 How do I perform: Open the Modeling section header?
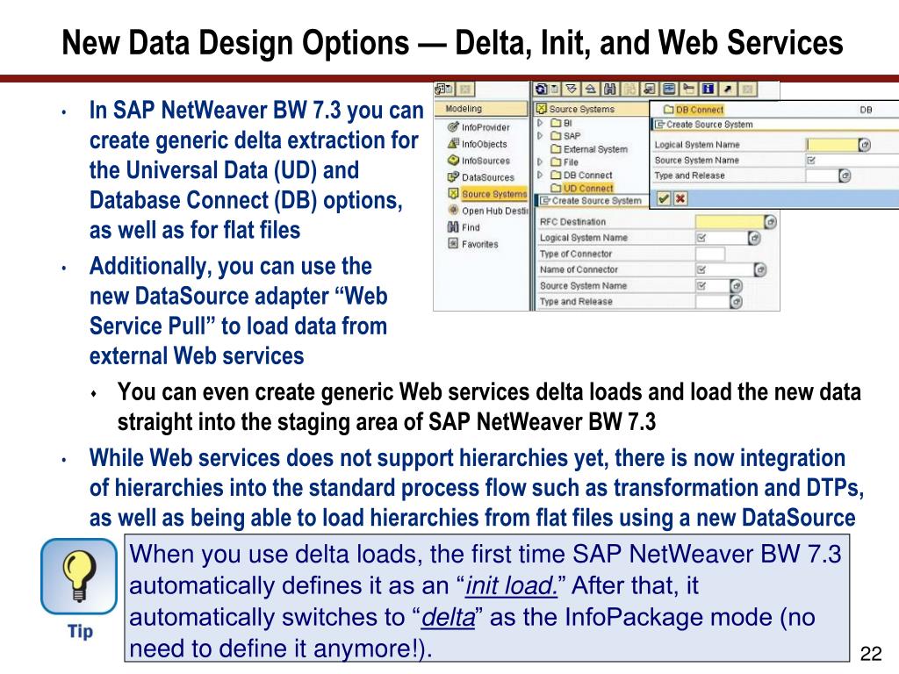point(481,109)
